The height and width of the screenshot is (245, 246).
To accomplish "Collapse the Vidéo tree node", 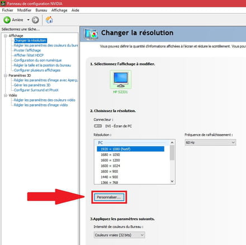I will [x=6, y=95].
